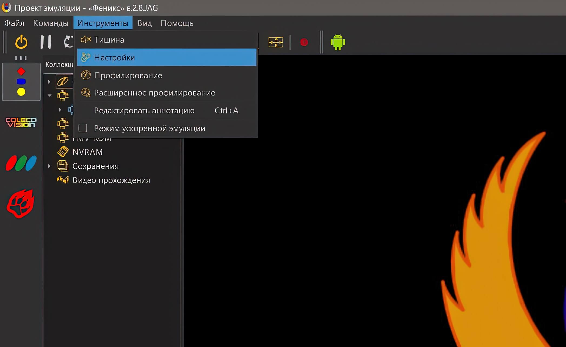Viewport: 566px width, 347px height.
Task: Select the ColecoVision logo in the sidebar
Action: point(21,122)
